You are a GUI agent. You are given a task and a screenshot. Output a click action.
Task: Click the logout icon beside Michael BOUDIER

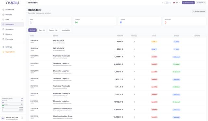22,118
